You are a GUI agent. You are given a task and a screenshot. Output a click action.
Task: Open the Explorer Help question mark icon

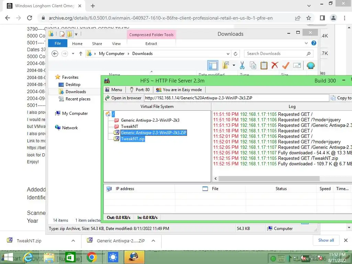[314, 43]
